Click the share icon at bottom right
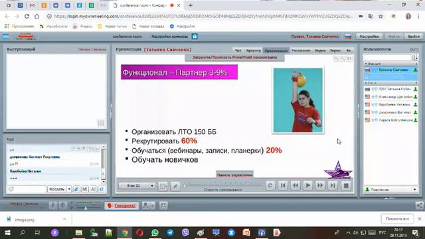The width and height of the screenshot is (425, 239). pyautogui.click(x=419, y=206)
